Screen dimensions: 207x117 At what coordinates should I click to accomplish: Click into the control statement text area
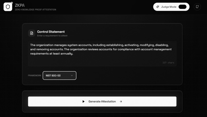(102, 54)
